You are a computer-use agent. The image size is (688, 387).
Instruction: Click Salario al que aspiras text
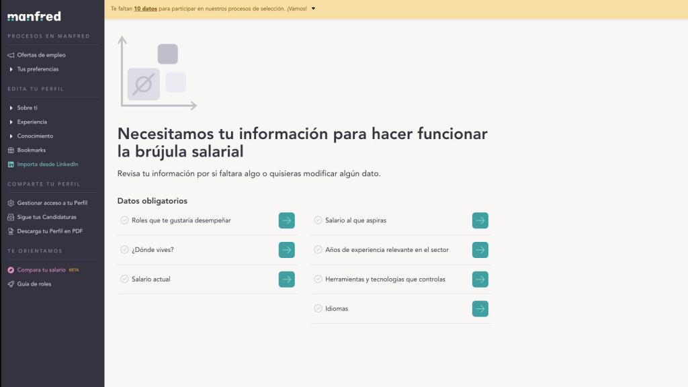356,220
